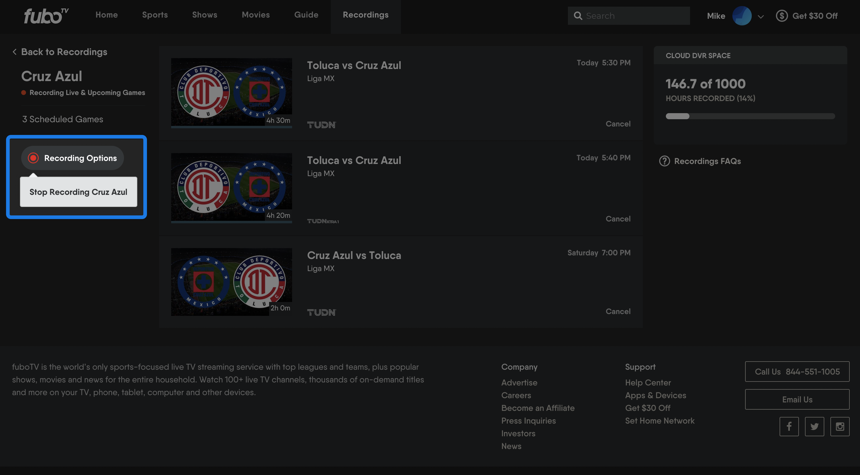Screen dimensions: 860x475
Task: Open the Help Center link
Action: [x=648, y=382]
